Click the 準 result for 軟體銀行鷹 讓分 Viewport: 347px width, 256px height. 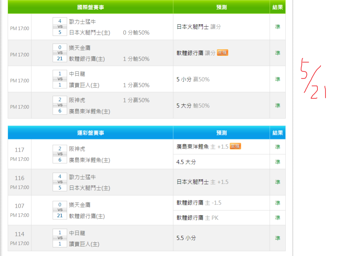pos(278,53)
